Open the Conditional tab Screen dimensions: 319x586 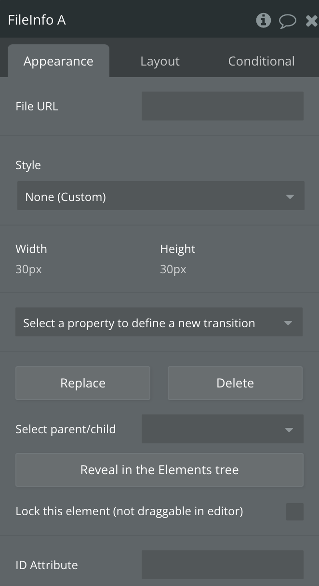coord(261,61)
